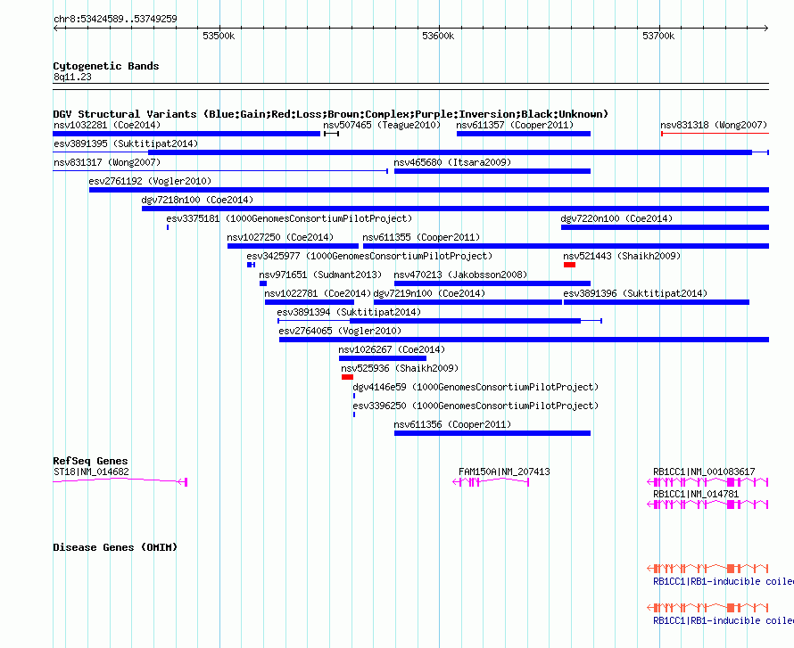Open the dgv7218n100 (Coe2014) variant label
Screen dimensions: 794x648
click(x=197, y=200)
